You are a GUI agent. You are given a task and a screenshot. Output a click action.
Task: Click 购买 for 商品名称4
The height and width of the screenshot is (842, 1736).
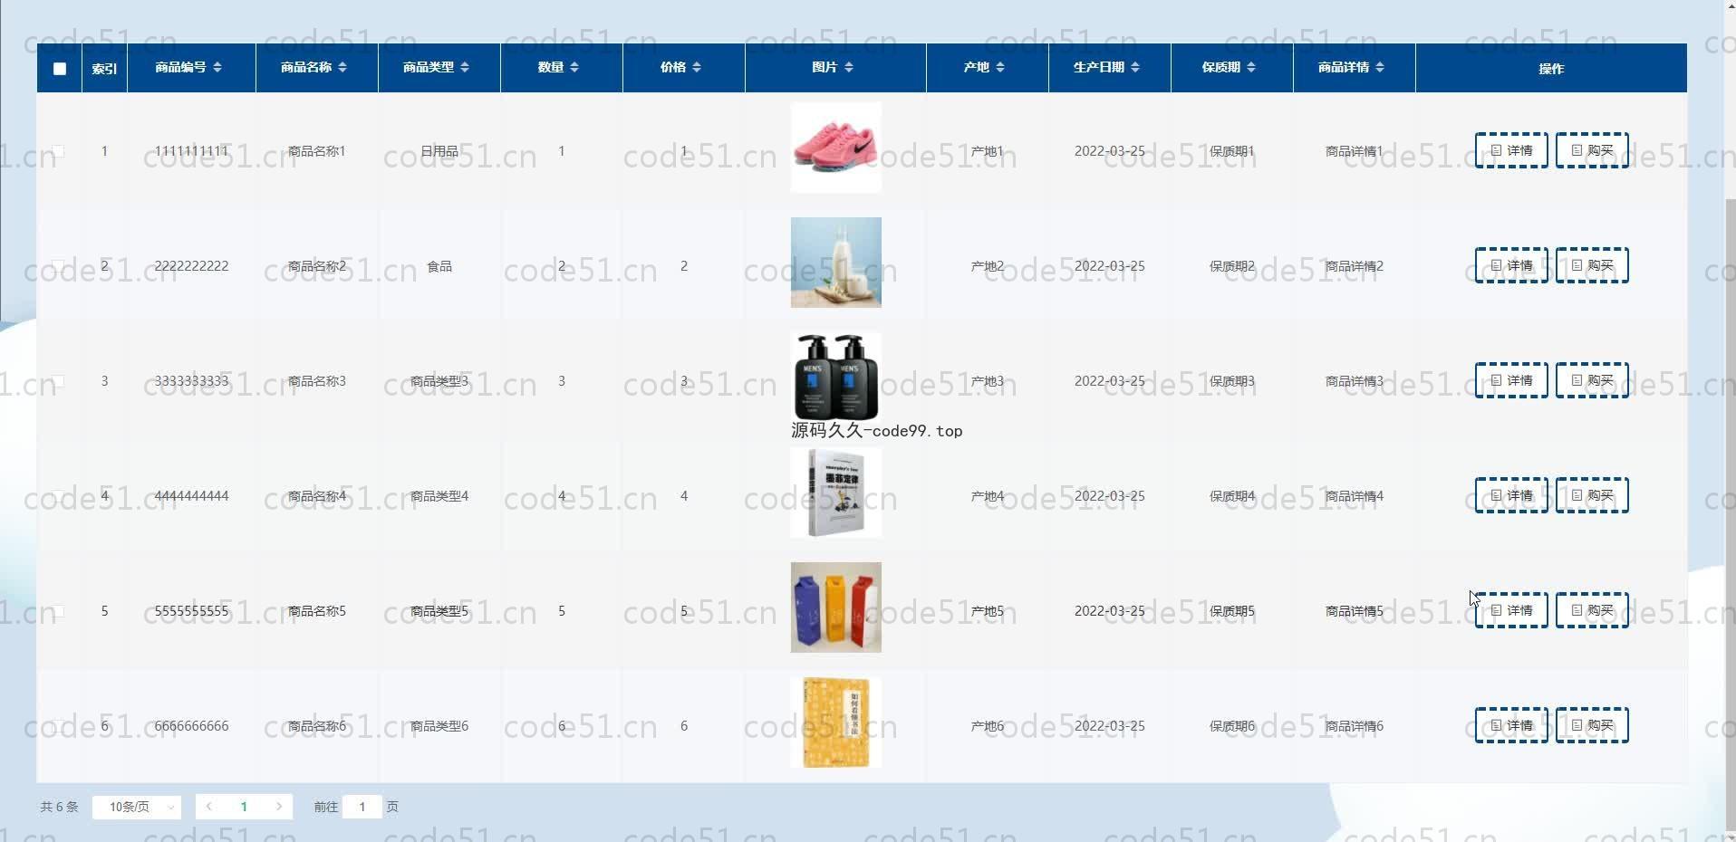(1592, 495)
